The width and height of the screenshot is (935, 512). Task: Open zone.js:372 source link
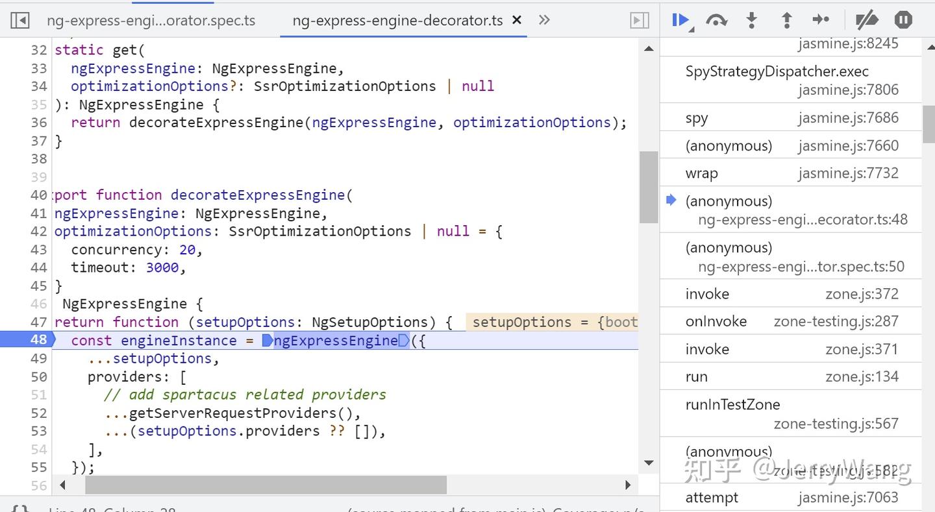pos(862,294)
